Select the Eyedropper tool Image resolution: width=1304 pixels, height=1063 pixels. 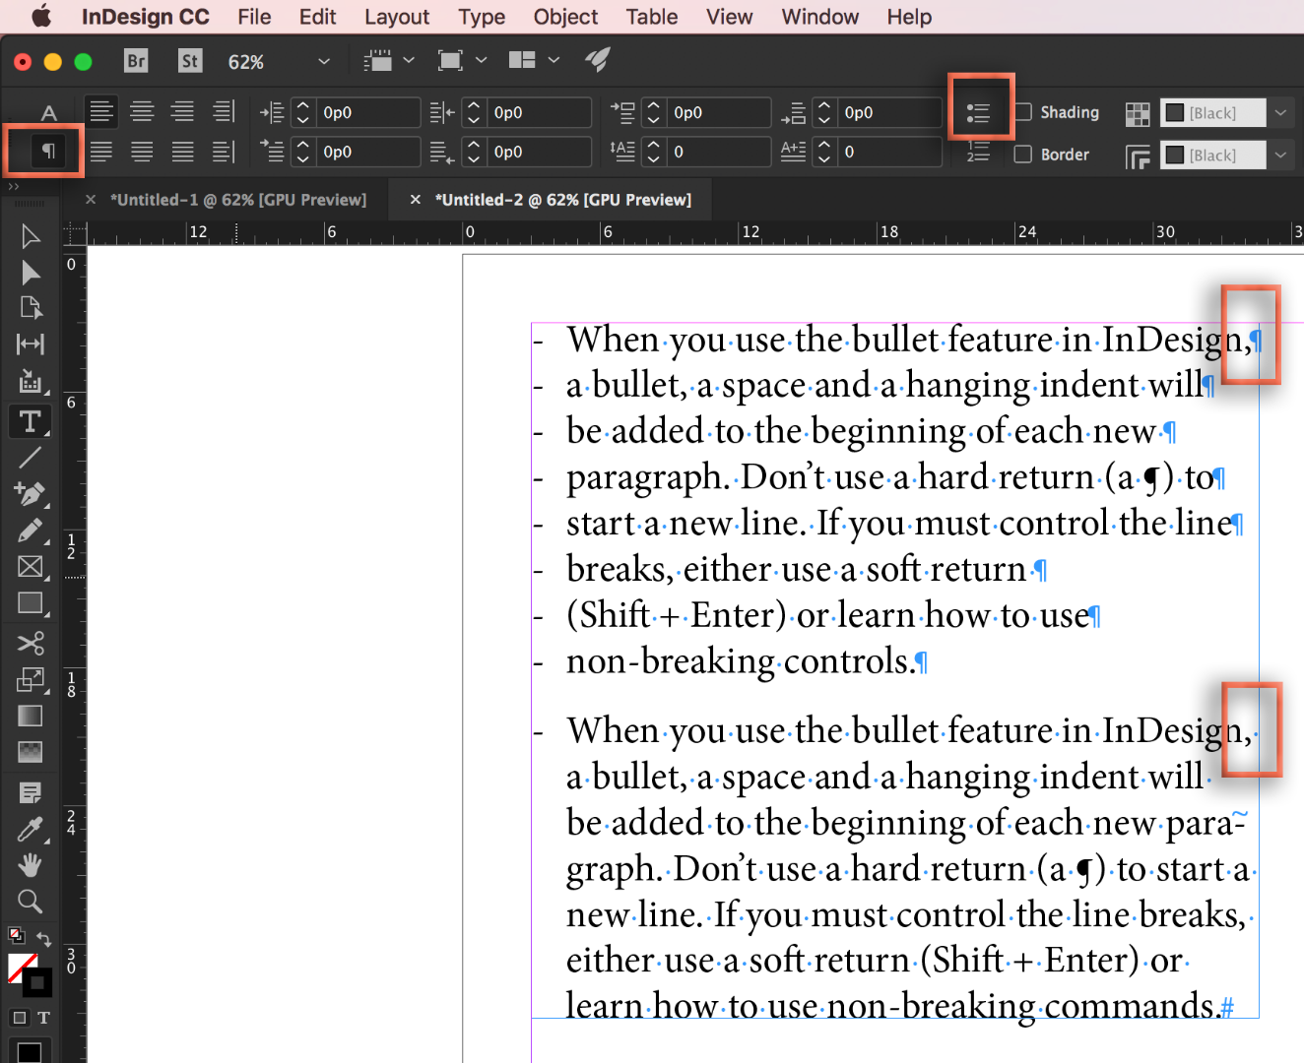coord(31,829)
